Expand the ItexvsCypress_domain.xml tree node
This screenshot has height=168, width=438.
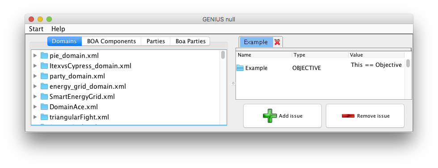point(35,66)
